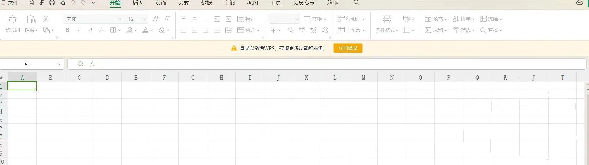The image size is (589, 165).
Task: Click thousands separator icon
Action: (302, 30)
